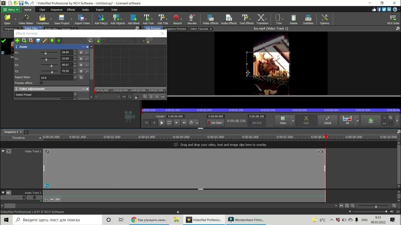The height and width of the screenshot is (225, 401).
Task: Adjust the X1 zoom slider
Action: point(45,53)
